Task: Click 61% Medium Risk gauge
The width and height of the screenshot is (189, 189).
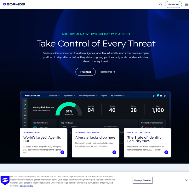Action: pos(69,109)
